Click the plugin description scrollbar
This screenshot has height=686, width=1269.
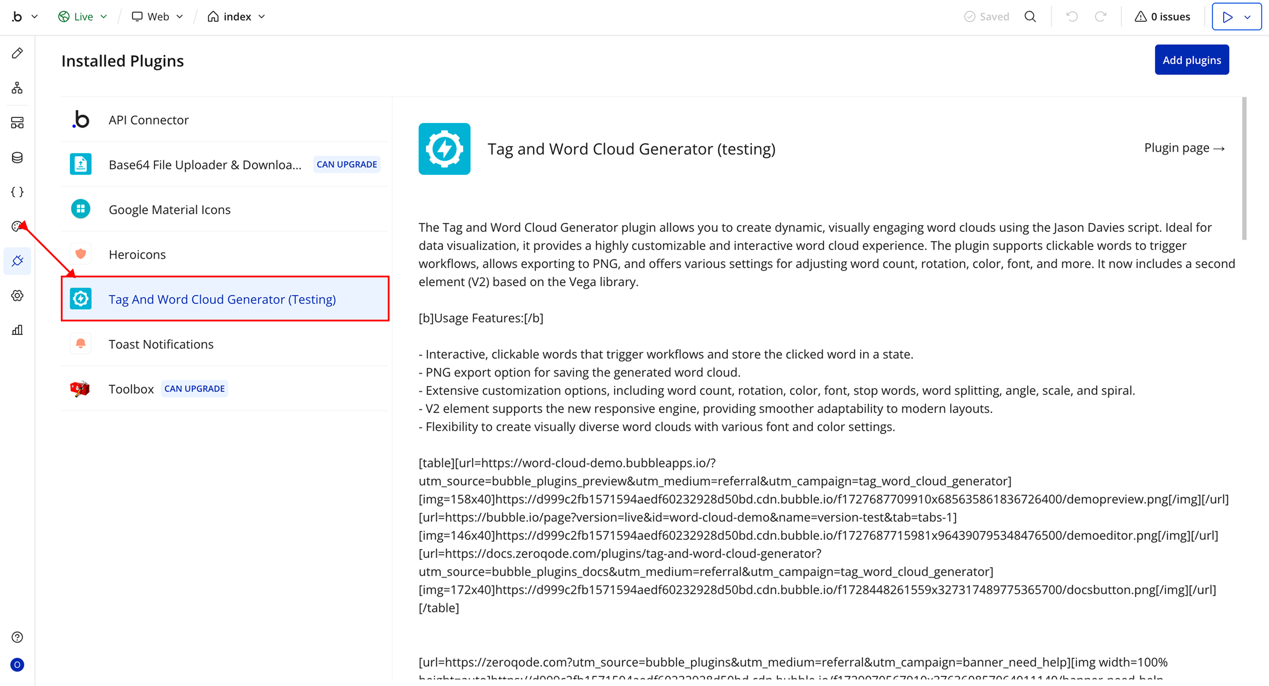click(x=1244, y=168)
